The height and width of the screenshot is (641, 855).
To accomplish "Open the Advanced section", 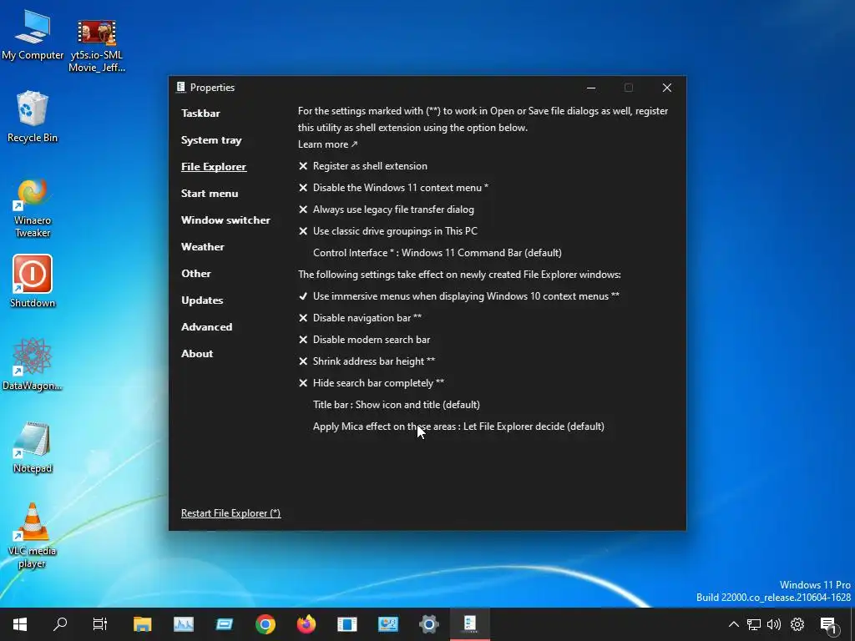I will [x=207, y=327].
